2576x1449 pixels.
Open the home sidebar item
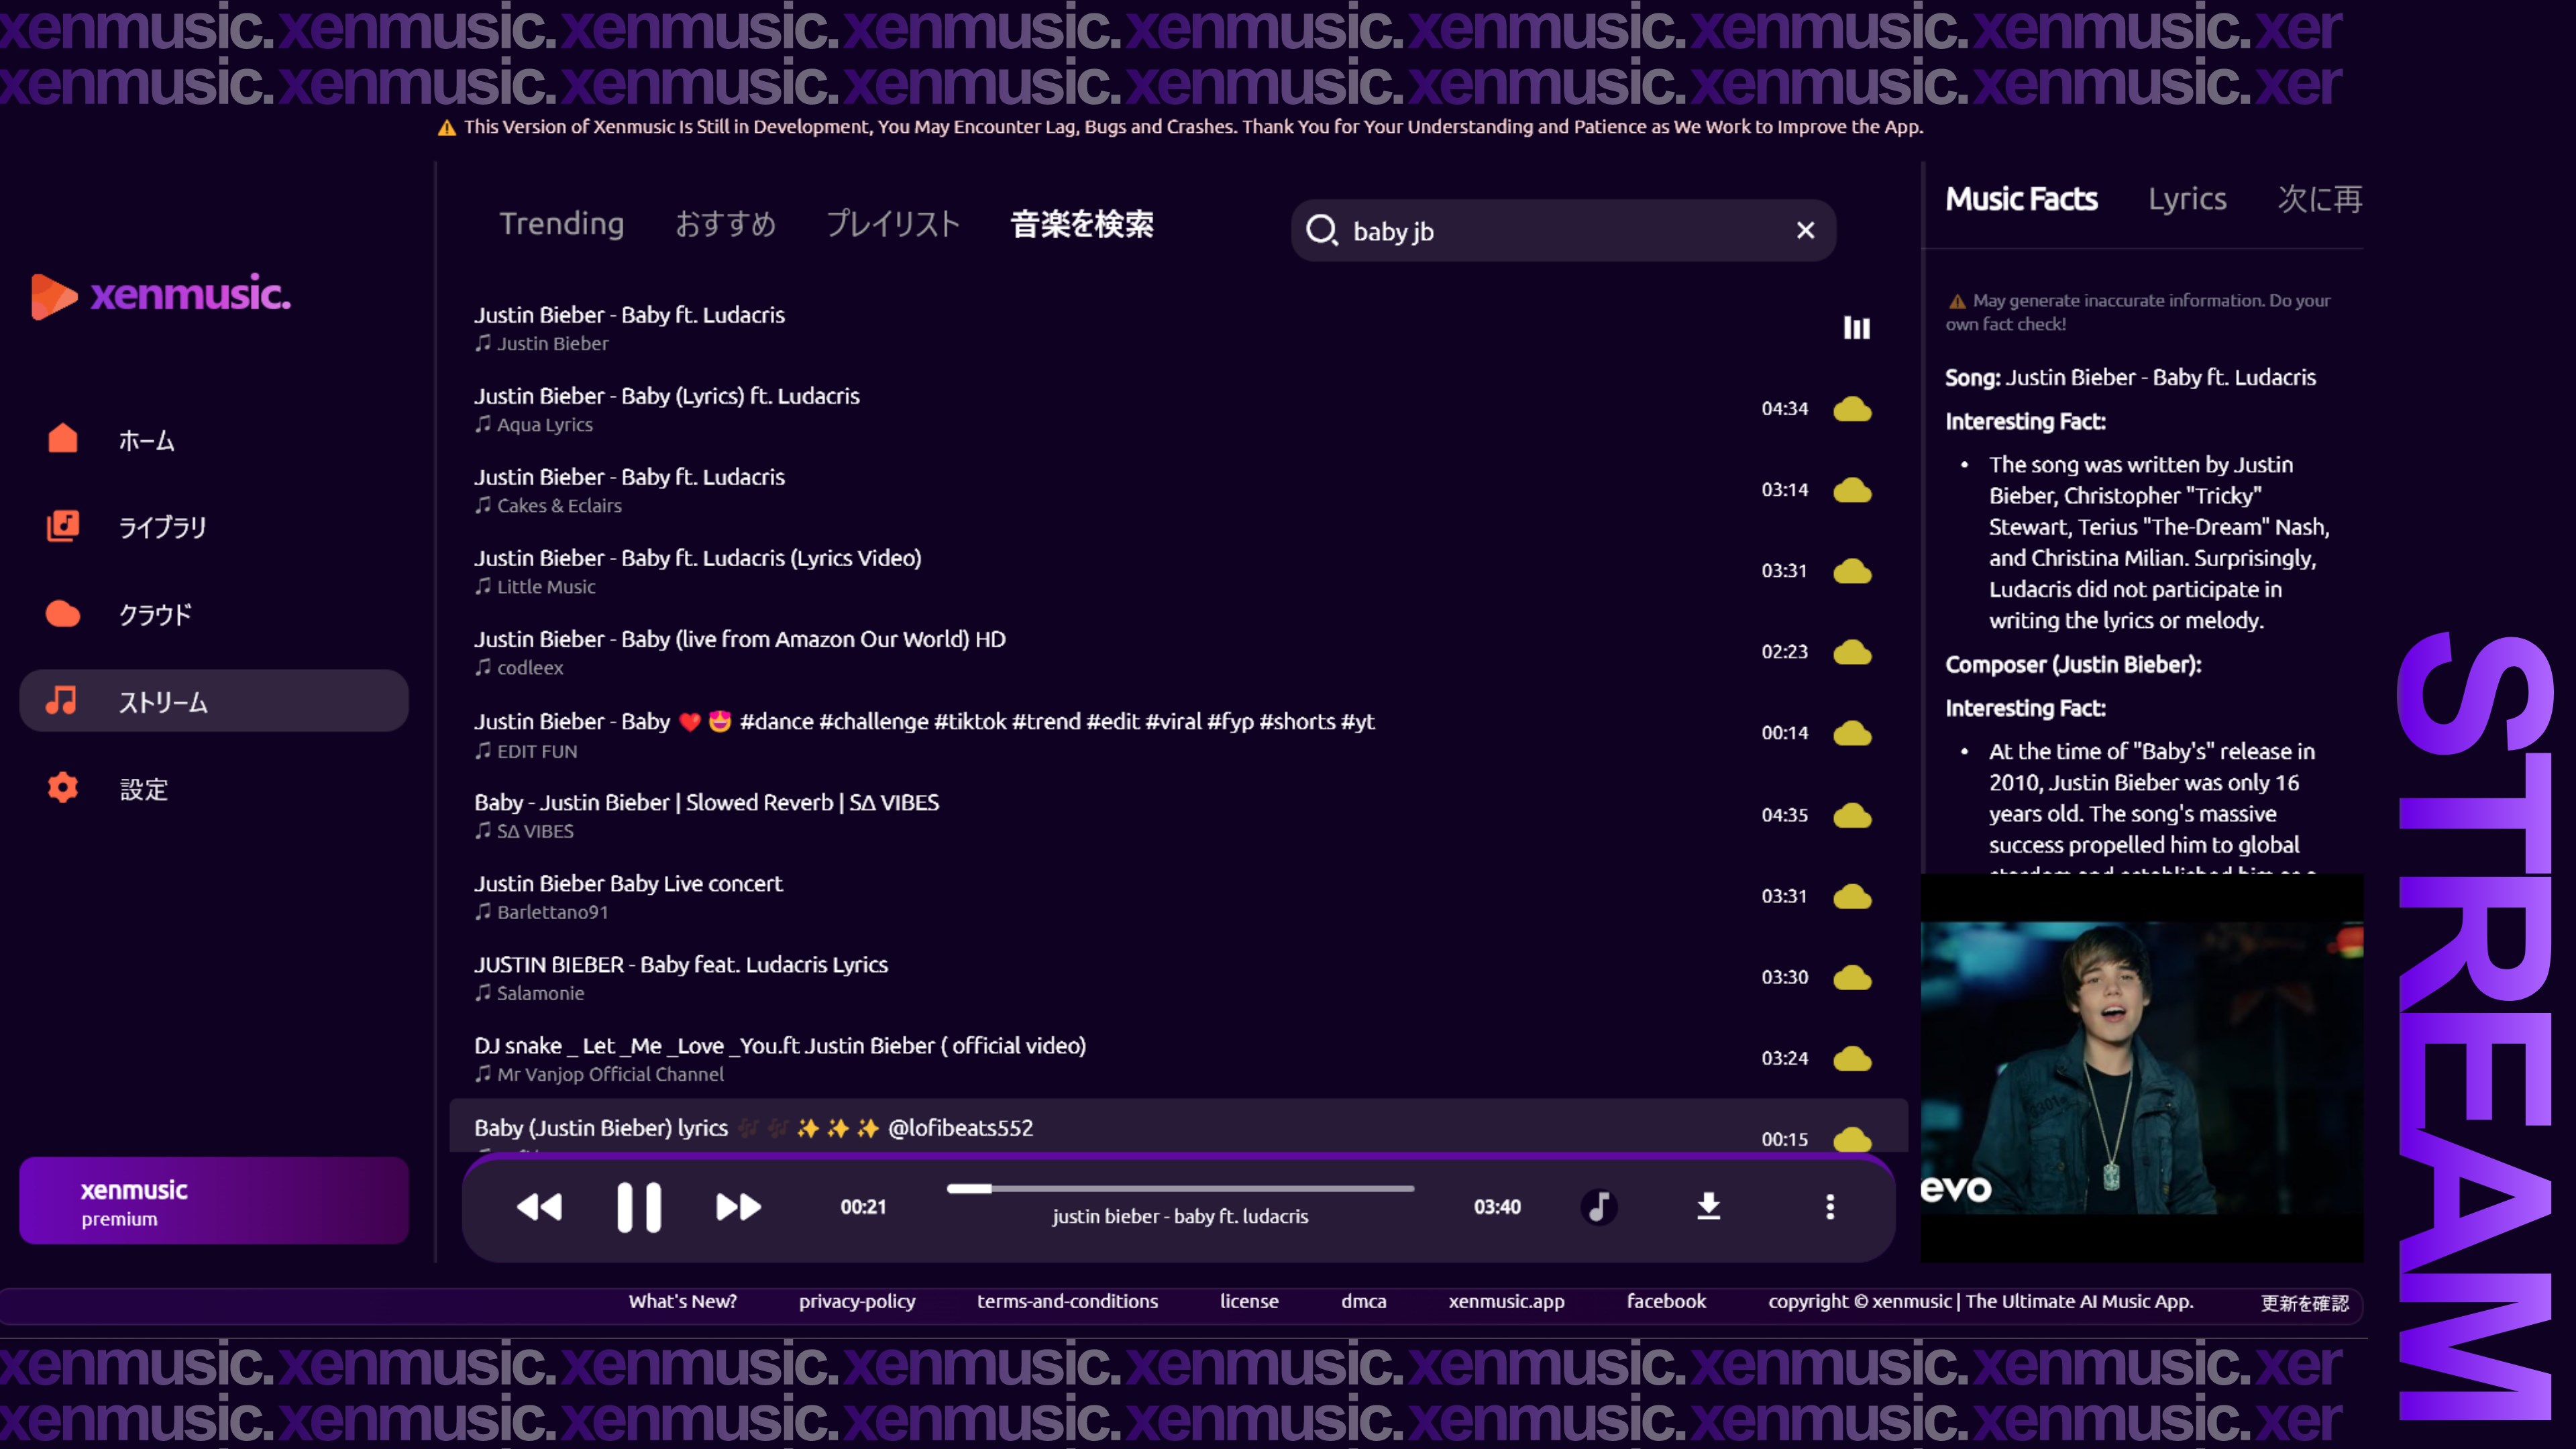(x=145, y=440)
